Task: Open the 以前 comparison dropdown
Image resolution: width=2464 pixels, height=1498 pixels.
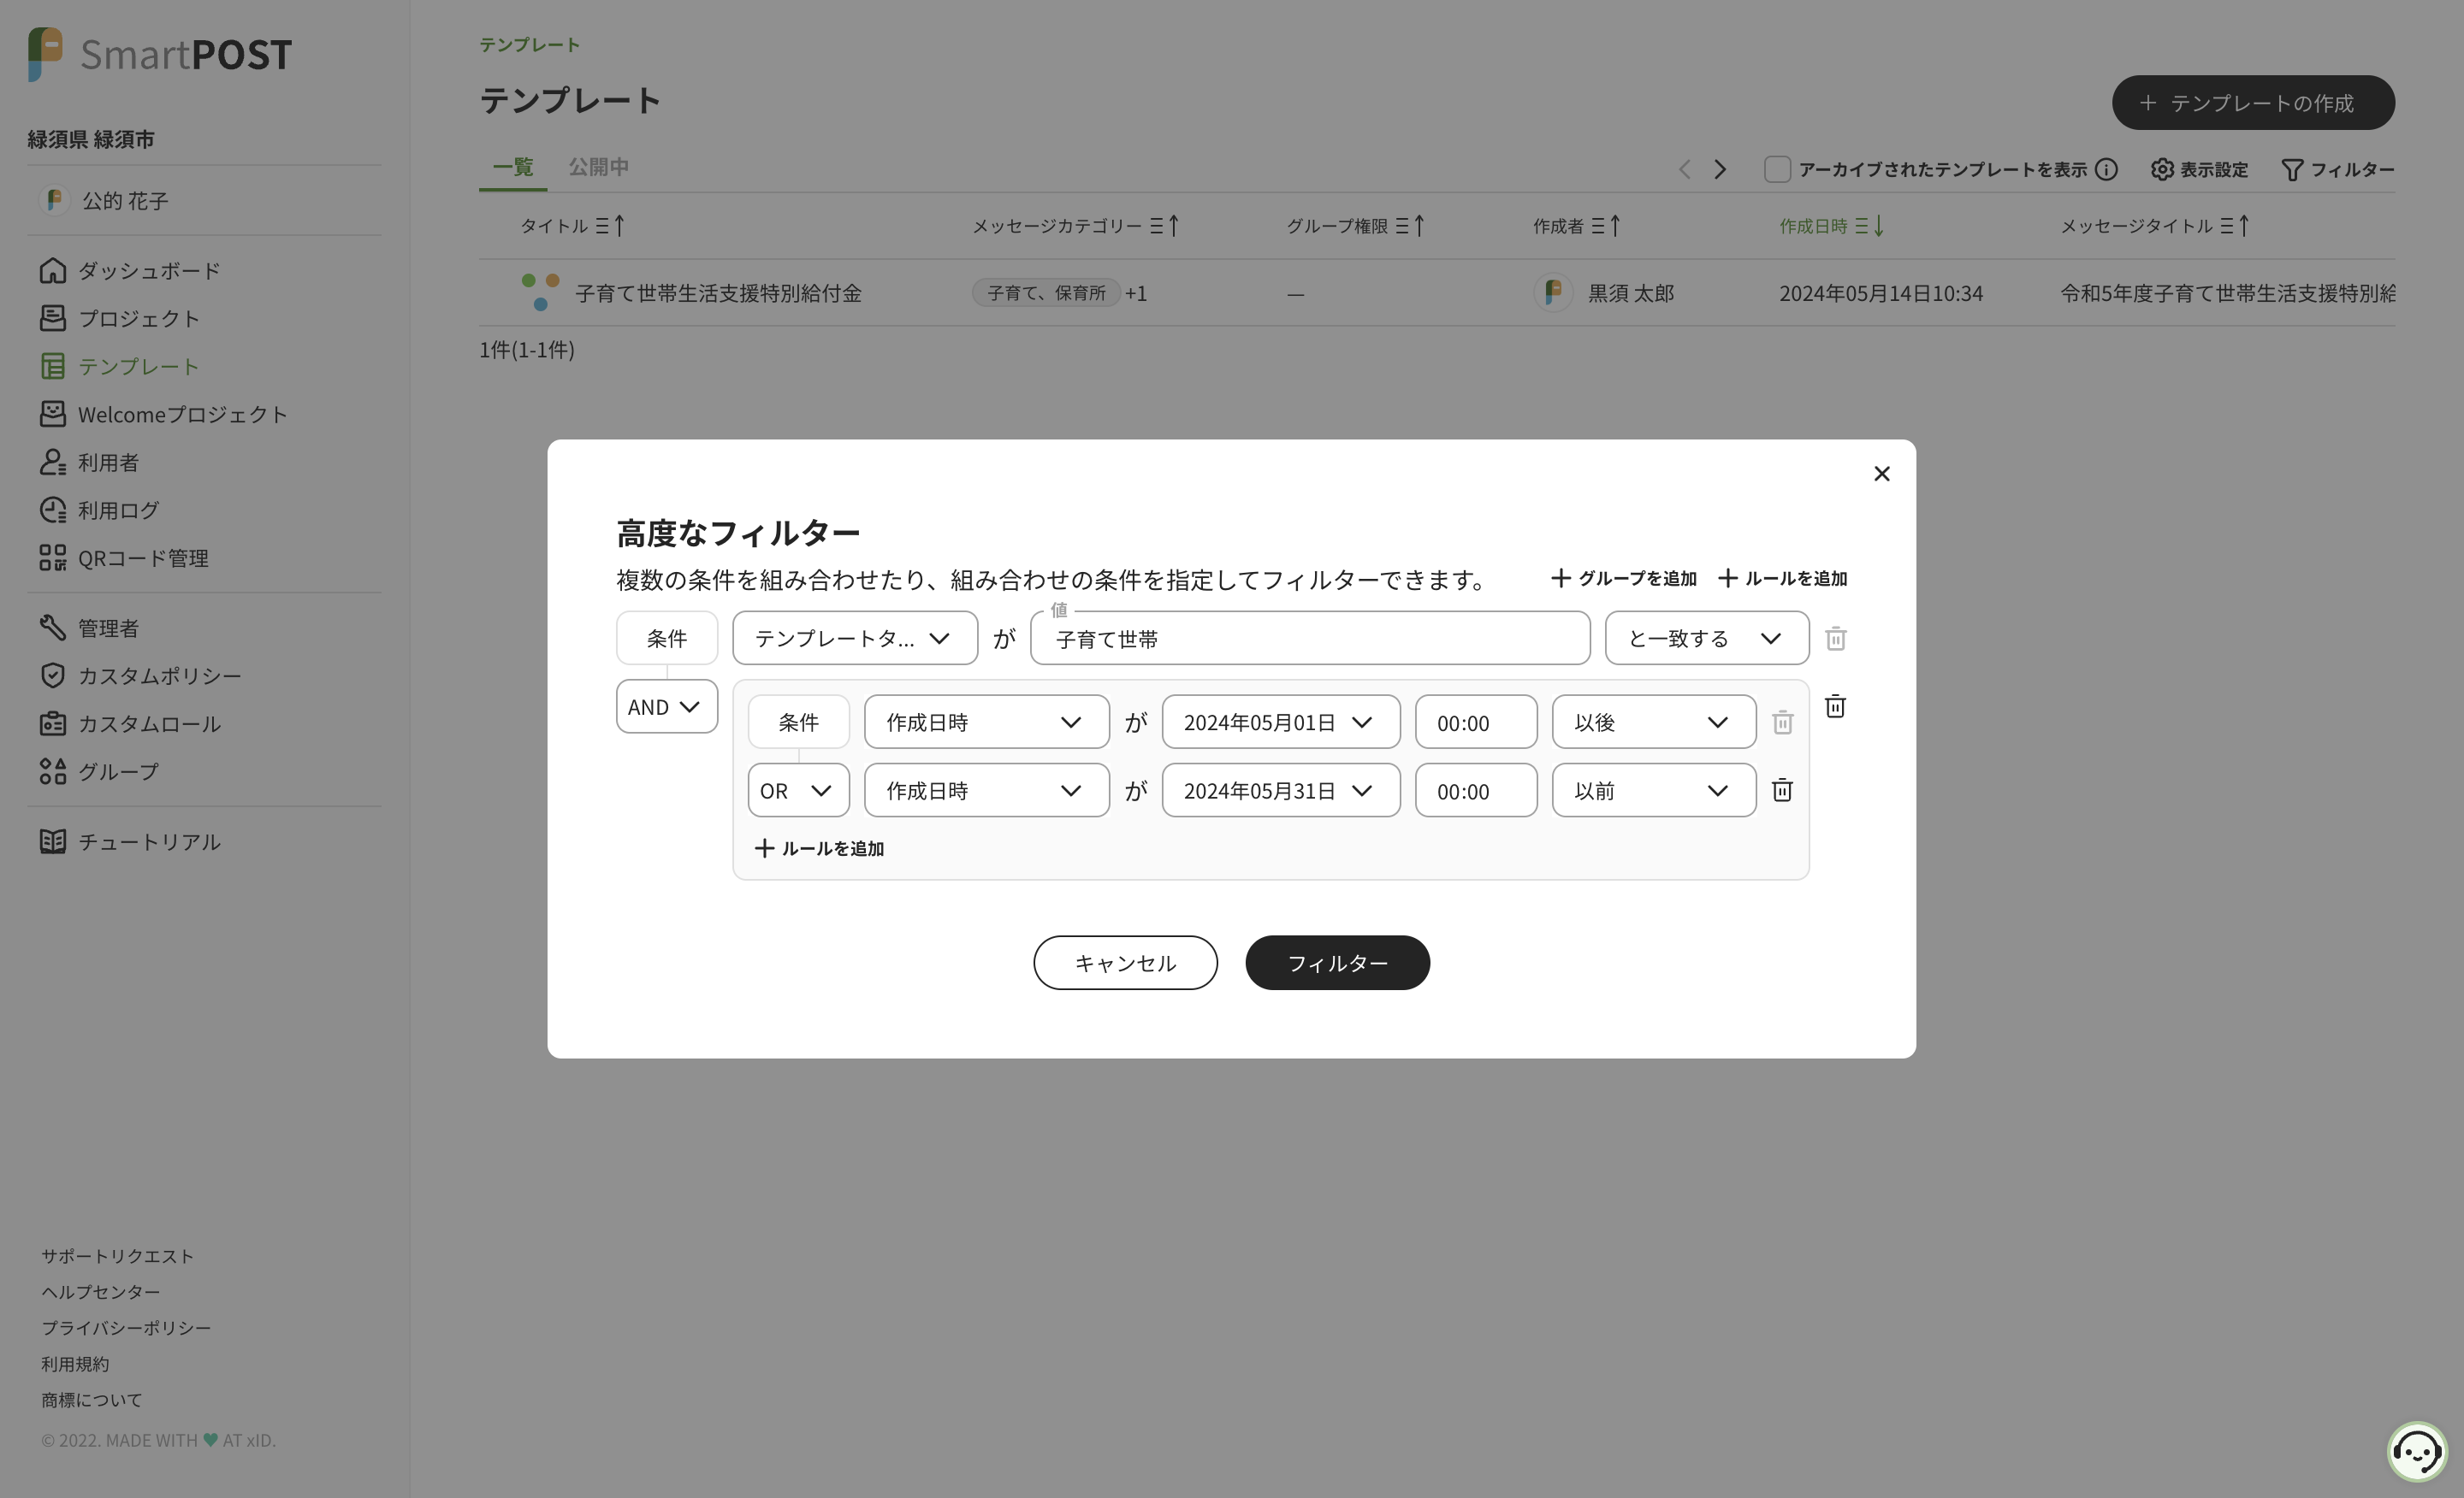Action: click(x=1653, y=791)
